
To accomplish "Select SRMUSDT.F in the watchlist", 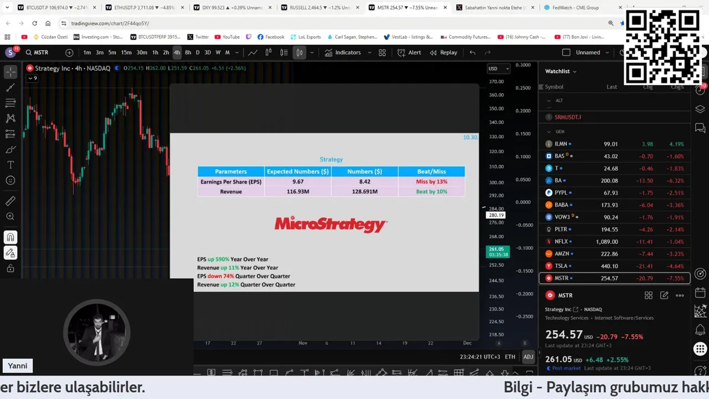I will click(614, 117).
